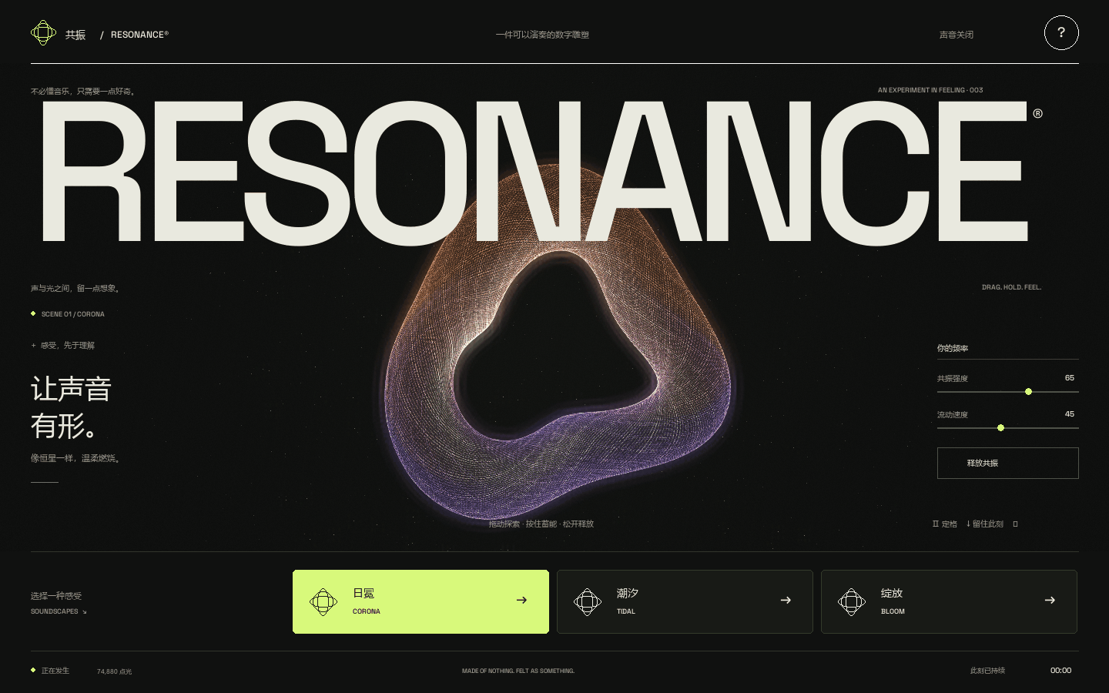The image size is (1109, 693).
Task: Click the 绽放 BLOOM card's orbit icon
Action: click(852, 601)
